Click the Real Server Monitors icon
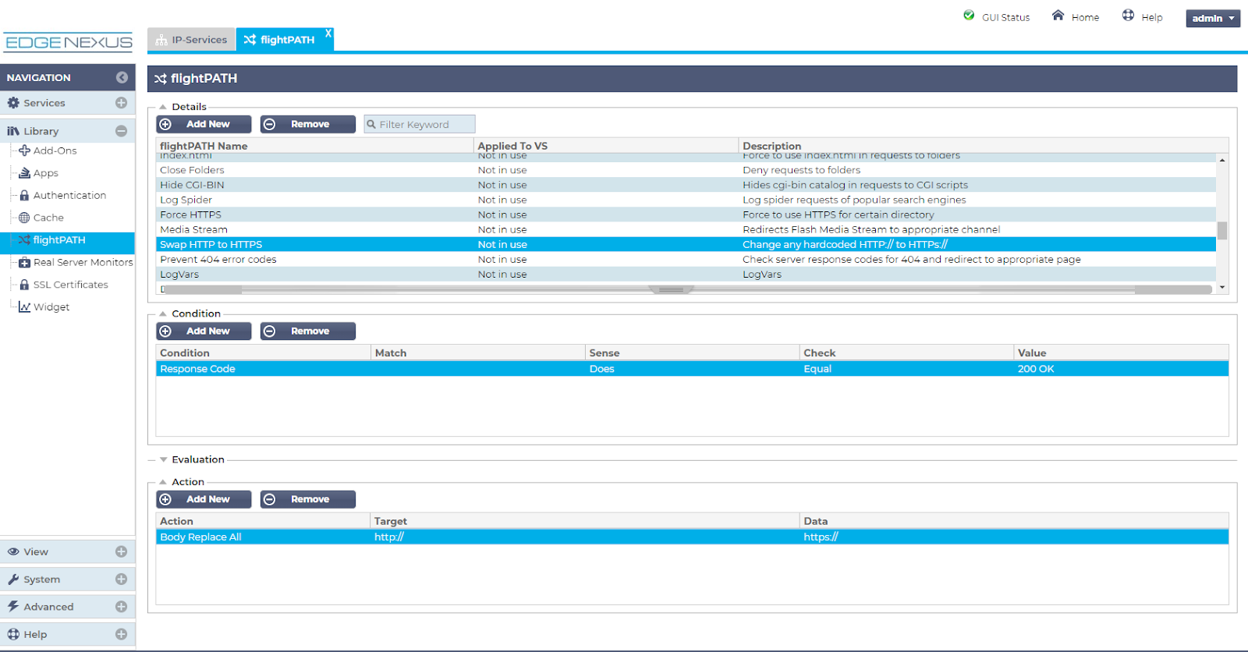 24,263
